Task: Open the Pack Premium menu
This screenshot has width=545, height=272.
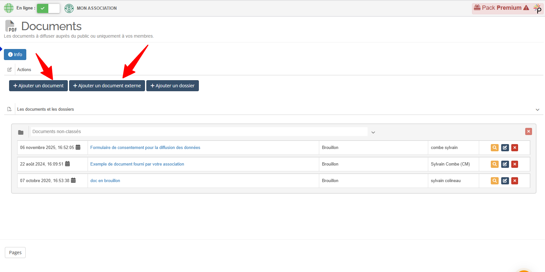Action: click(x=501, y=8)
